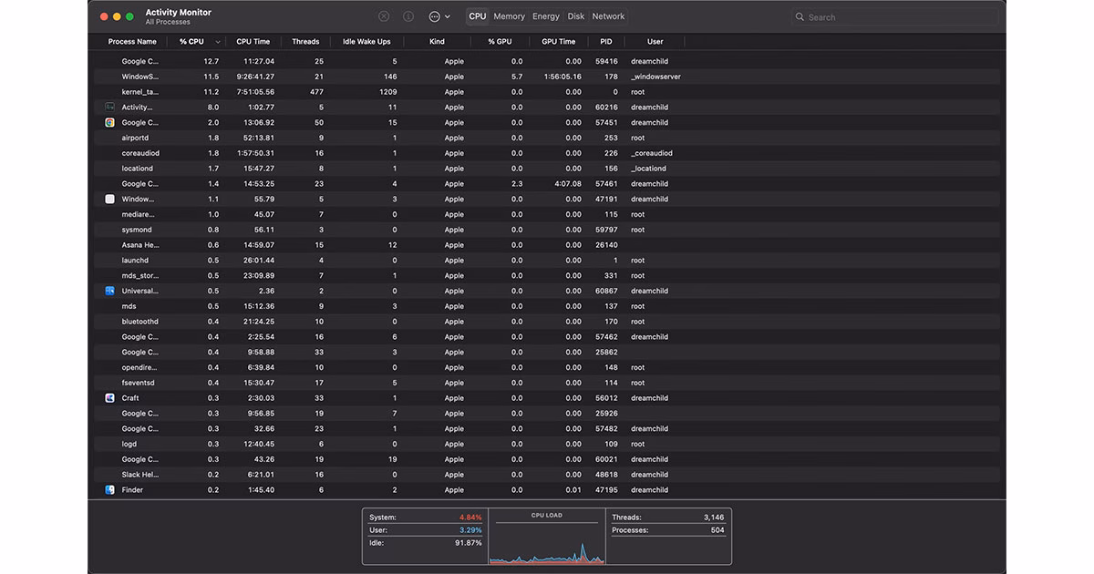Select the Asana He... process row
Viewport: 1094px width, 574px height.
547,245
